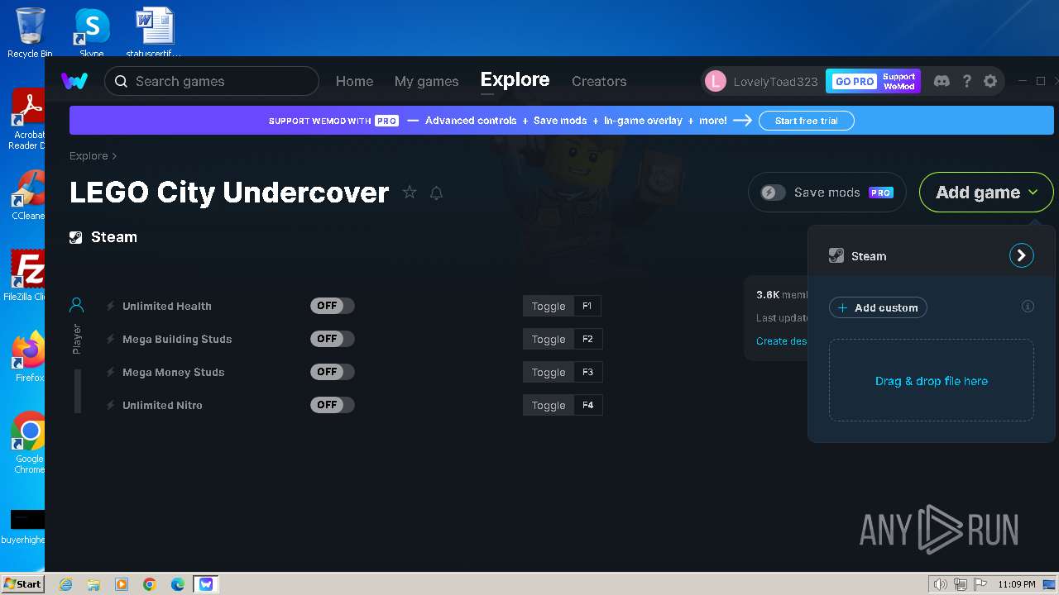Image resolution: width=1059 pixels, height=595 pixels.
Task: Open CCleaner desktop shortcut
Action: (29, 195)
